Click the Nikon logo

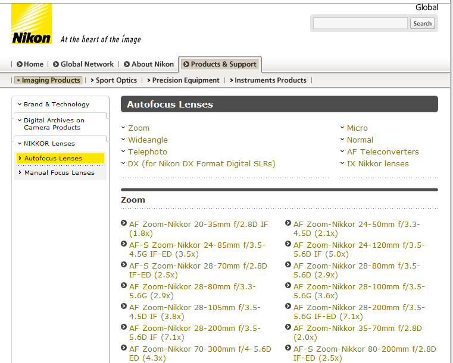(x=32, y=24)
